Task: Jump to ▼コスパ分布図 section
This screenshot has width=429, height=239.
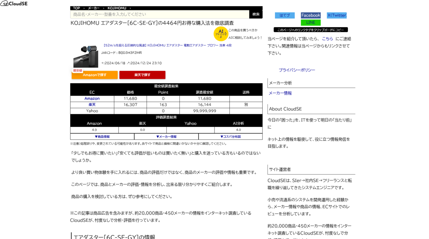Action: [231, 137]
